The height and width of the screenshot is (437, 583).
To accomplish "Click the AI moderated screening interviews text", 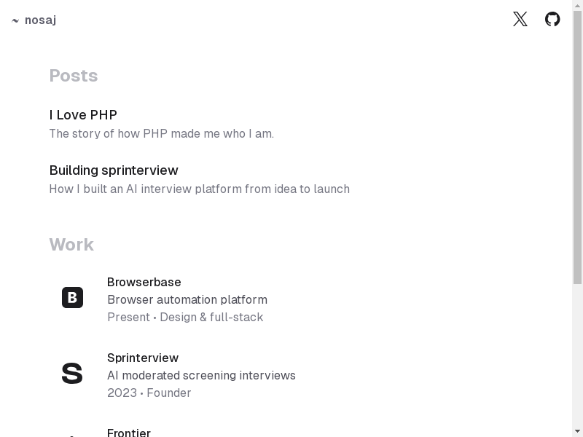I will pyautogui.click(x=201, y=376).
